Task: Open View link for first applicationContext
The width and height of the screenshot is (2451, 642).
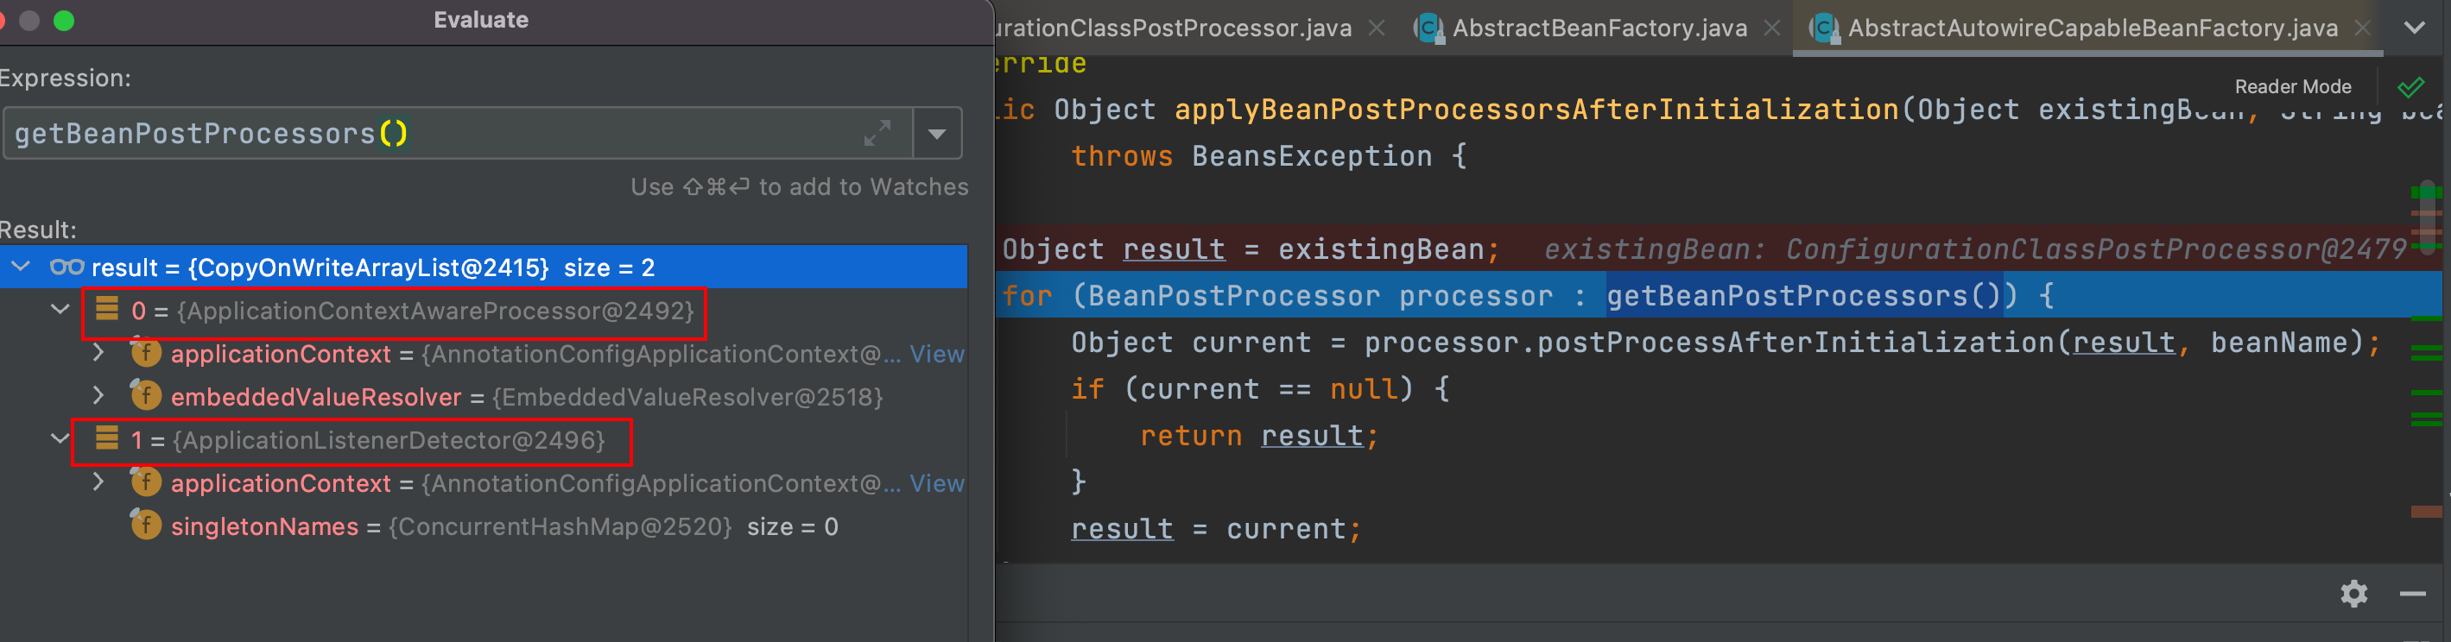Action: click(x=936, y=354)
